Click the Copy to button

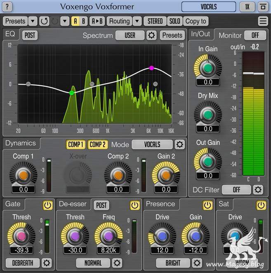click(x=196, y=21)
